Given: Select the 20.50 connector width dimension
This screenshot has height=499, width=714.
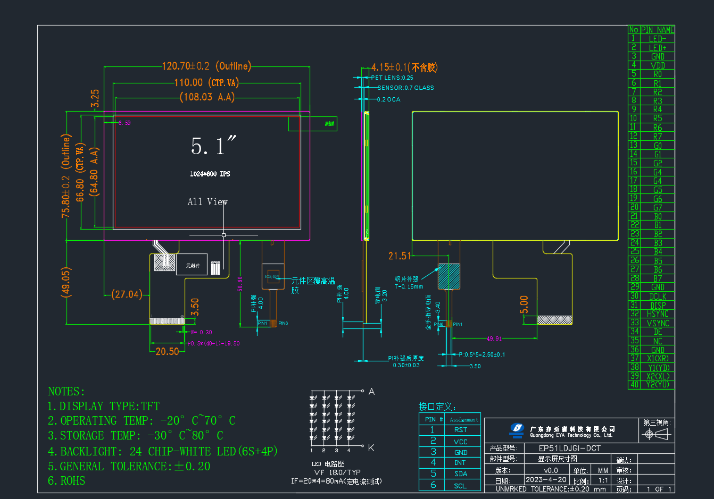Looking at the screenshot, I should click(167, 351).
